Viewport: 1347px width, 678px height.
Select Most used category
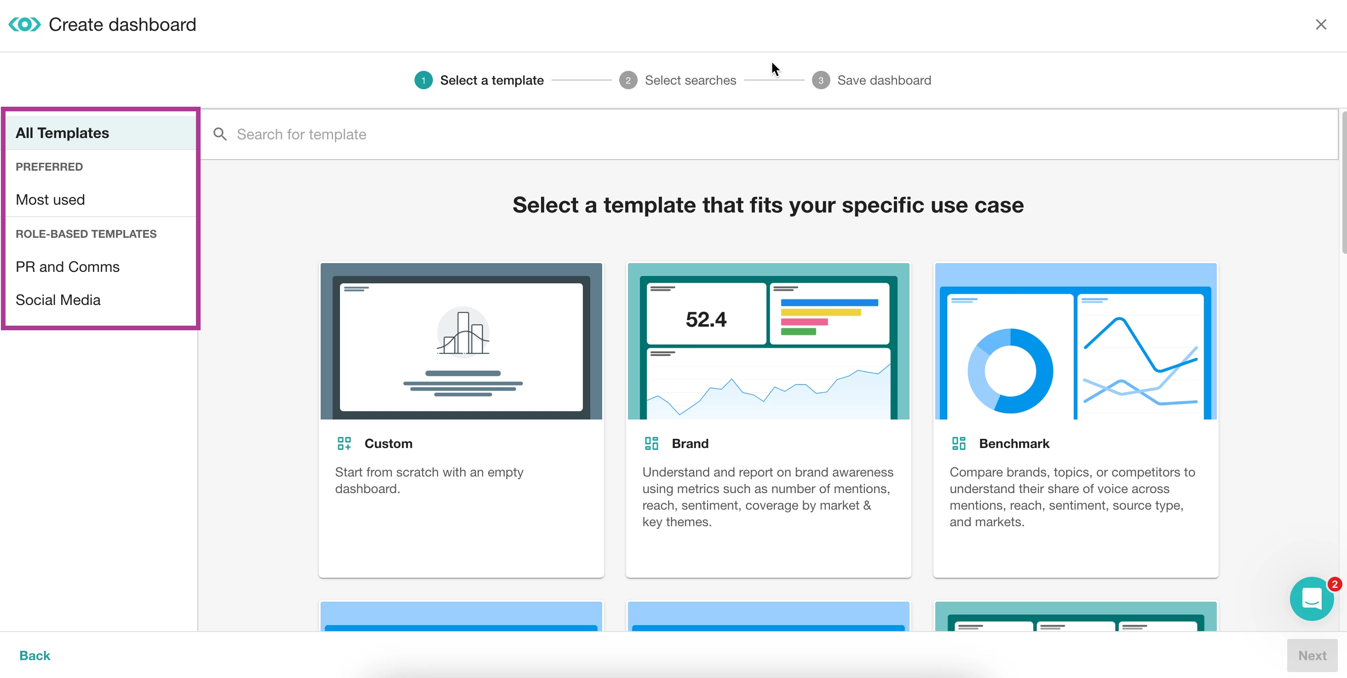(x=50, y=200)
